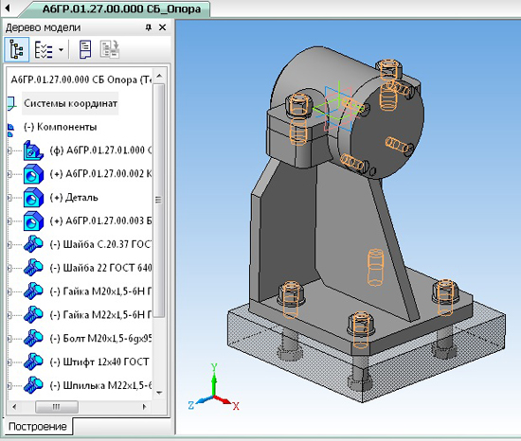Click the tab strip left arrow button
521x441 pixels.
click(8, 8)
